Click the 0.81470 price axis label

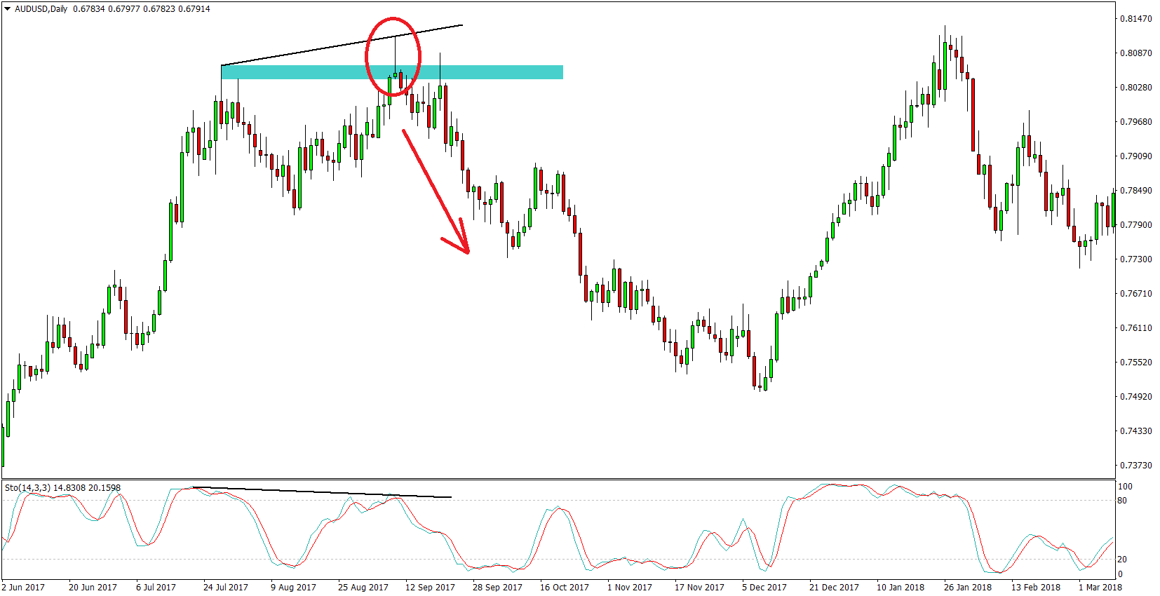(x=1135, y=19)
